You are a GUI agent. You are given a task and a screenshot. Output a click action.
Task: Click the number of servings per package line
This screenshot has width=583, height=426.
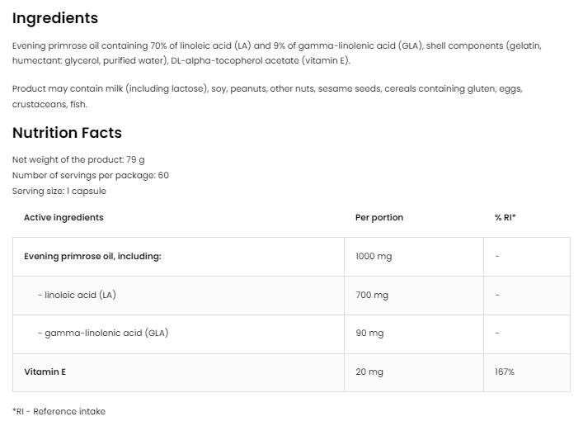pyautogui.click(x=91, y=175)
